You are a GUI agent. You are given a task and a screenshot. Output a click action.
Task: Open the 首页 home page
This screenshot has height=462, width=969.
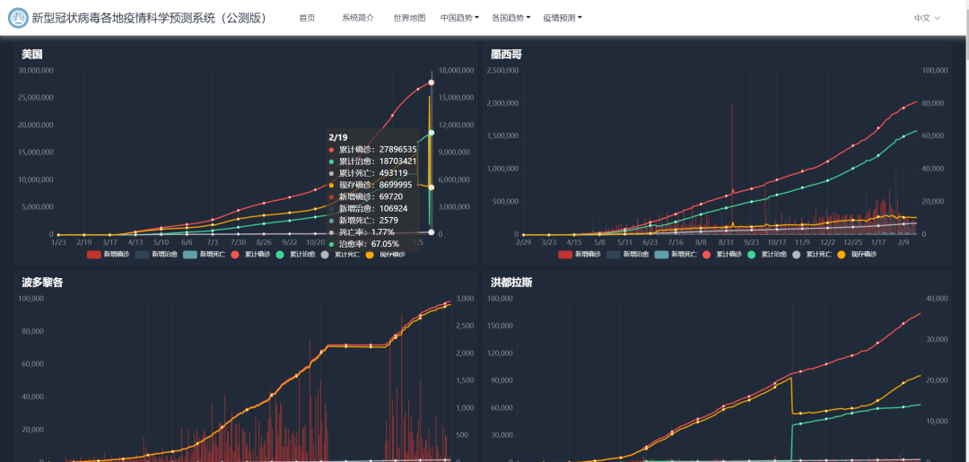click(x=307, y=18)
